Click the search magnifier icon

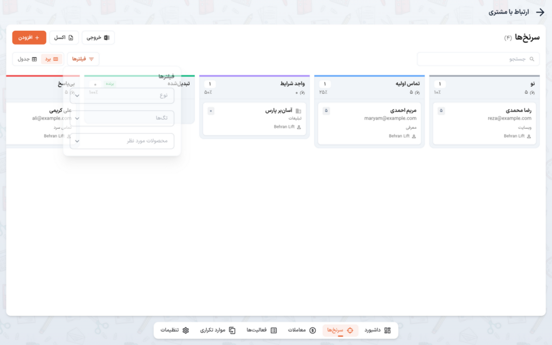(532, 59)
